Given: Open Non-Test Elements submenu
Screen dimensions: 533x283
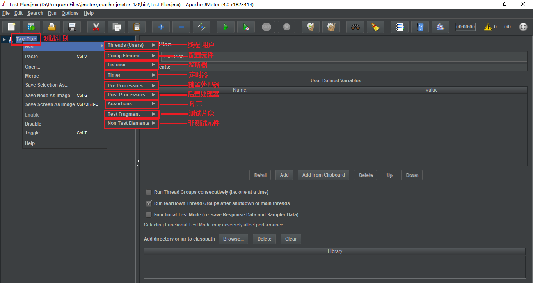Looking at the screenshot, I should tap(132, 123).
